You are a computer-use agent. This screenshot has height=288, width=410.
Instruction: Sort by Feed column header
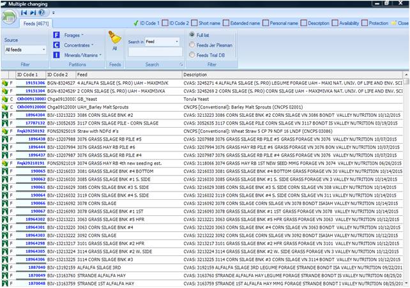(x=129, y=75)
